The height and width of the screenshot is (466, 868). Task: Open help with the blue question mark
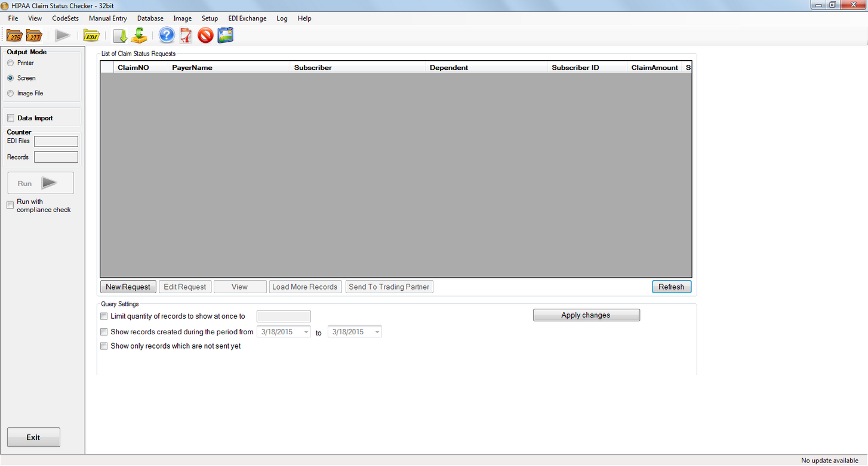[x=167, y=36]
